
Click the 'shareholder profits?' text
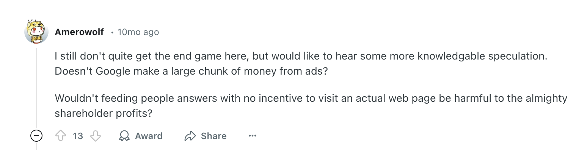(x=103, y=113)
